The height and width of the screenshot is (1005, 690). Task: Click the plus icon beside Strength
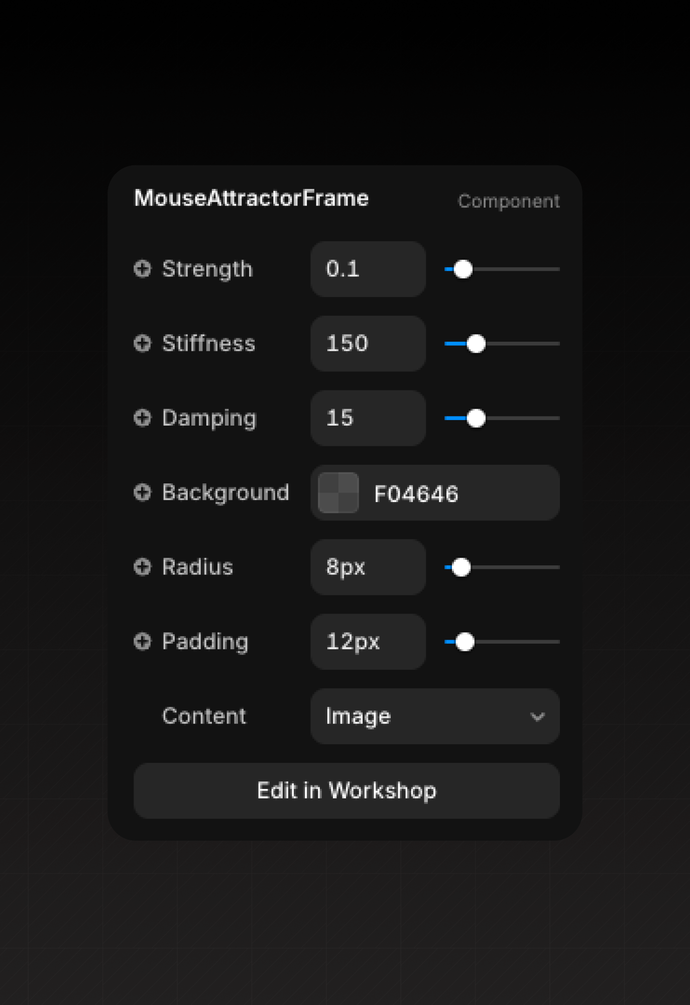coord(143,269)
